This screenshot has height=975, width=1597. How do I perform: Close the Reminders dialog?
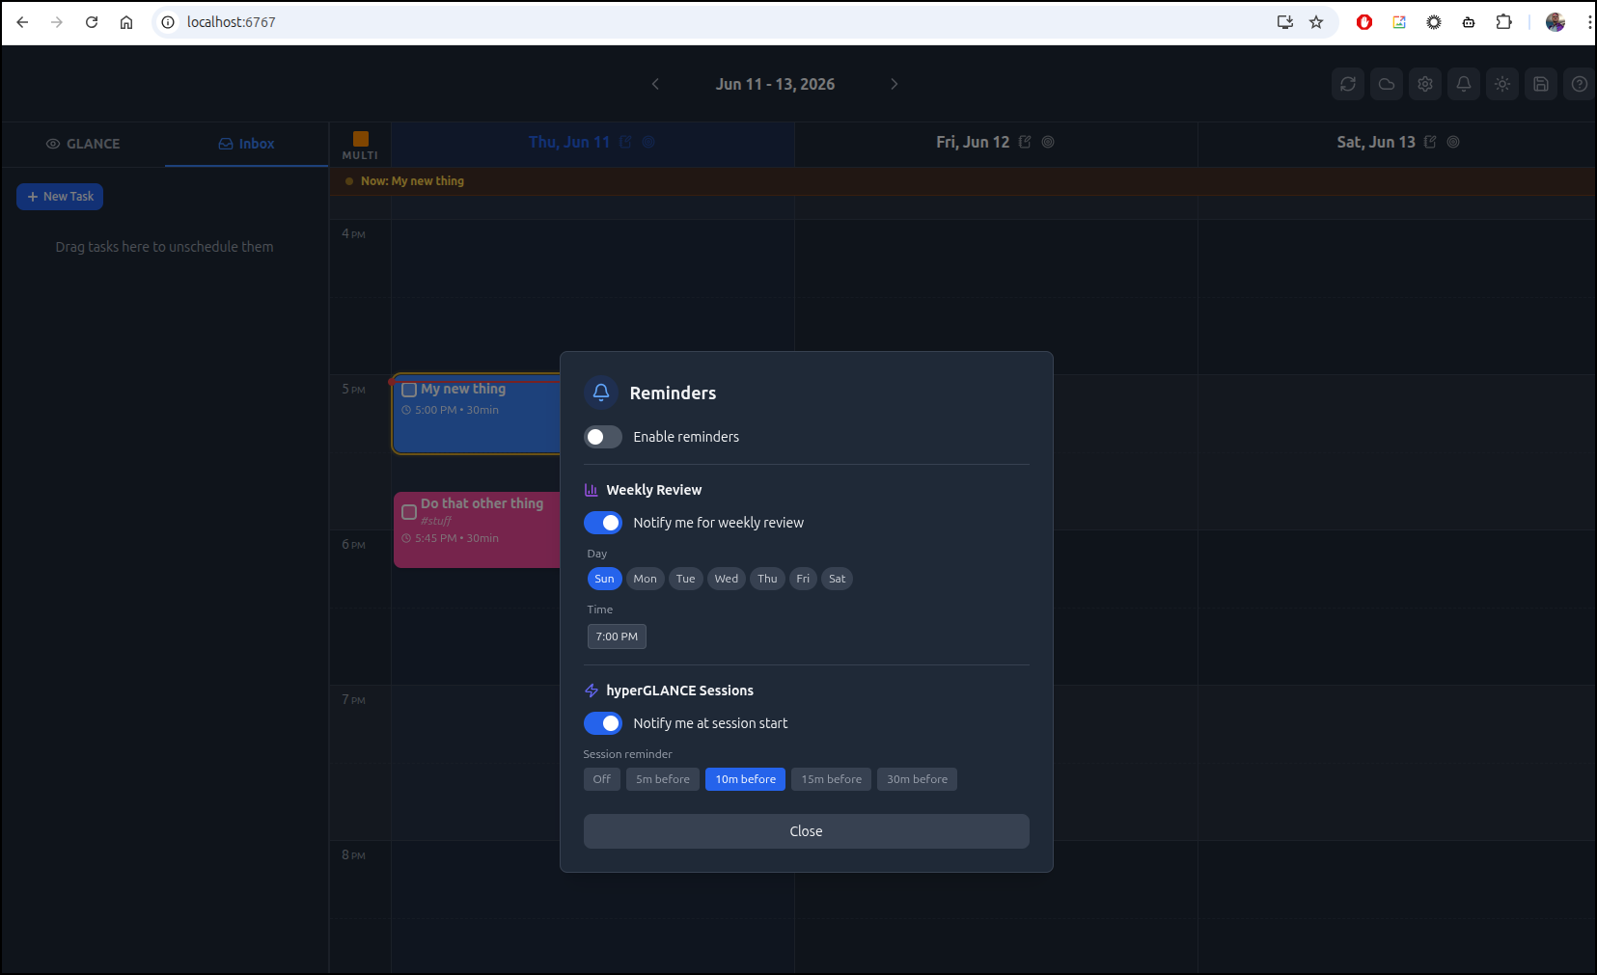click(x=807, y=831)
